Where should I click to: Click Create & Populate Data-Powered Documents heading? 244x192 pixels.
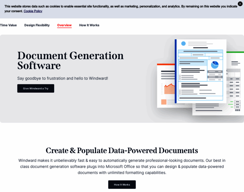[x=122, y=150]
